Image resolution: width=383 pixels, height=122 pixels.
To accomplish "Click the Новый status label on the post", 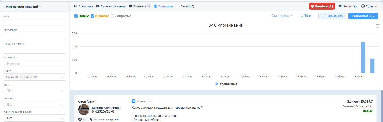I will (368, 111).
